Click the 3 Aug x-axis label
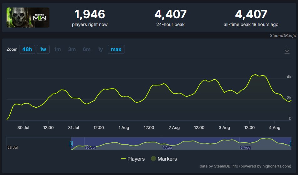The image size is (298, 175). tap(224, 128)
